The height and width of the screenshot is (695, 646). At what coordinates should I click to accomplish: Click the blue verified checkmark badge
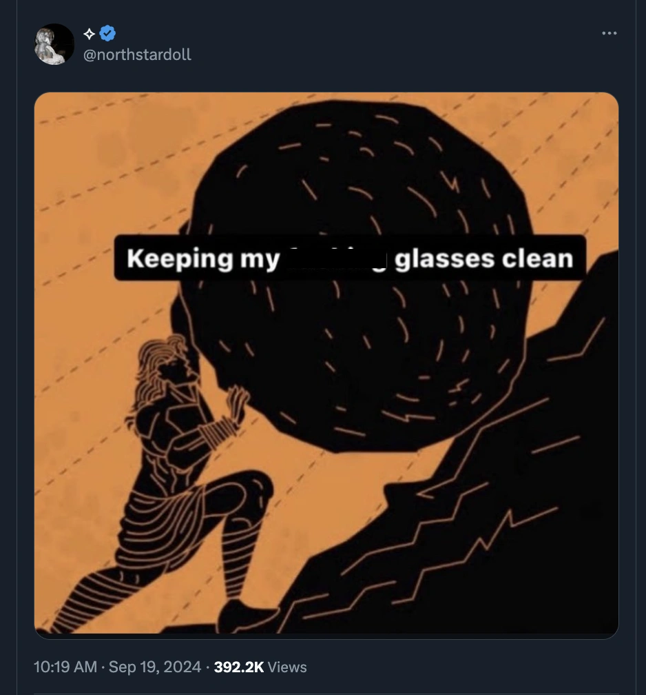[x=108, y=32]
